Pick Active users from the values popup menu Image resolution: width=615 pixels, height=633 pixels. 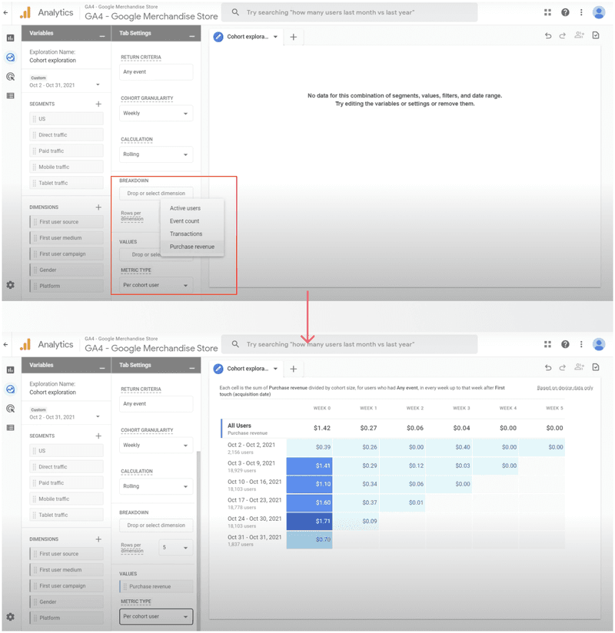[184, 208]
